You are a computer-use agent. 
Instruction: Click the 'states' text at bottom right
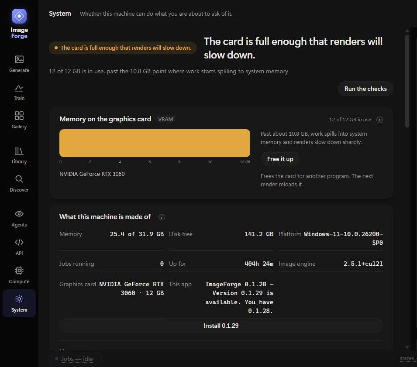pos(407,358)
